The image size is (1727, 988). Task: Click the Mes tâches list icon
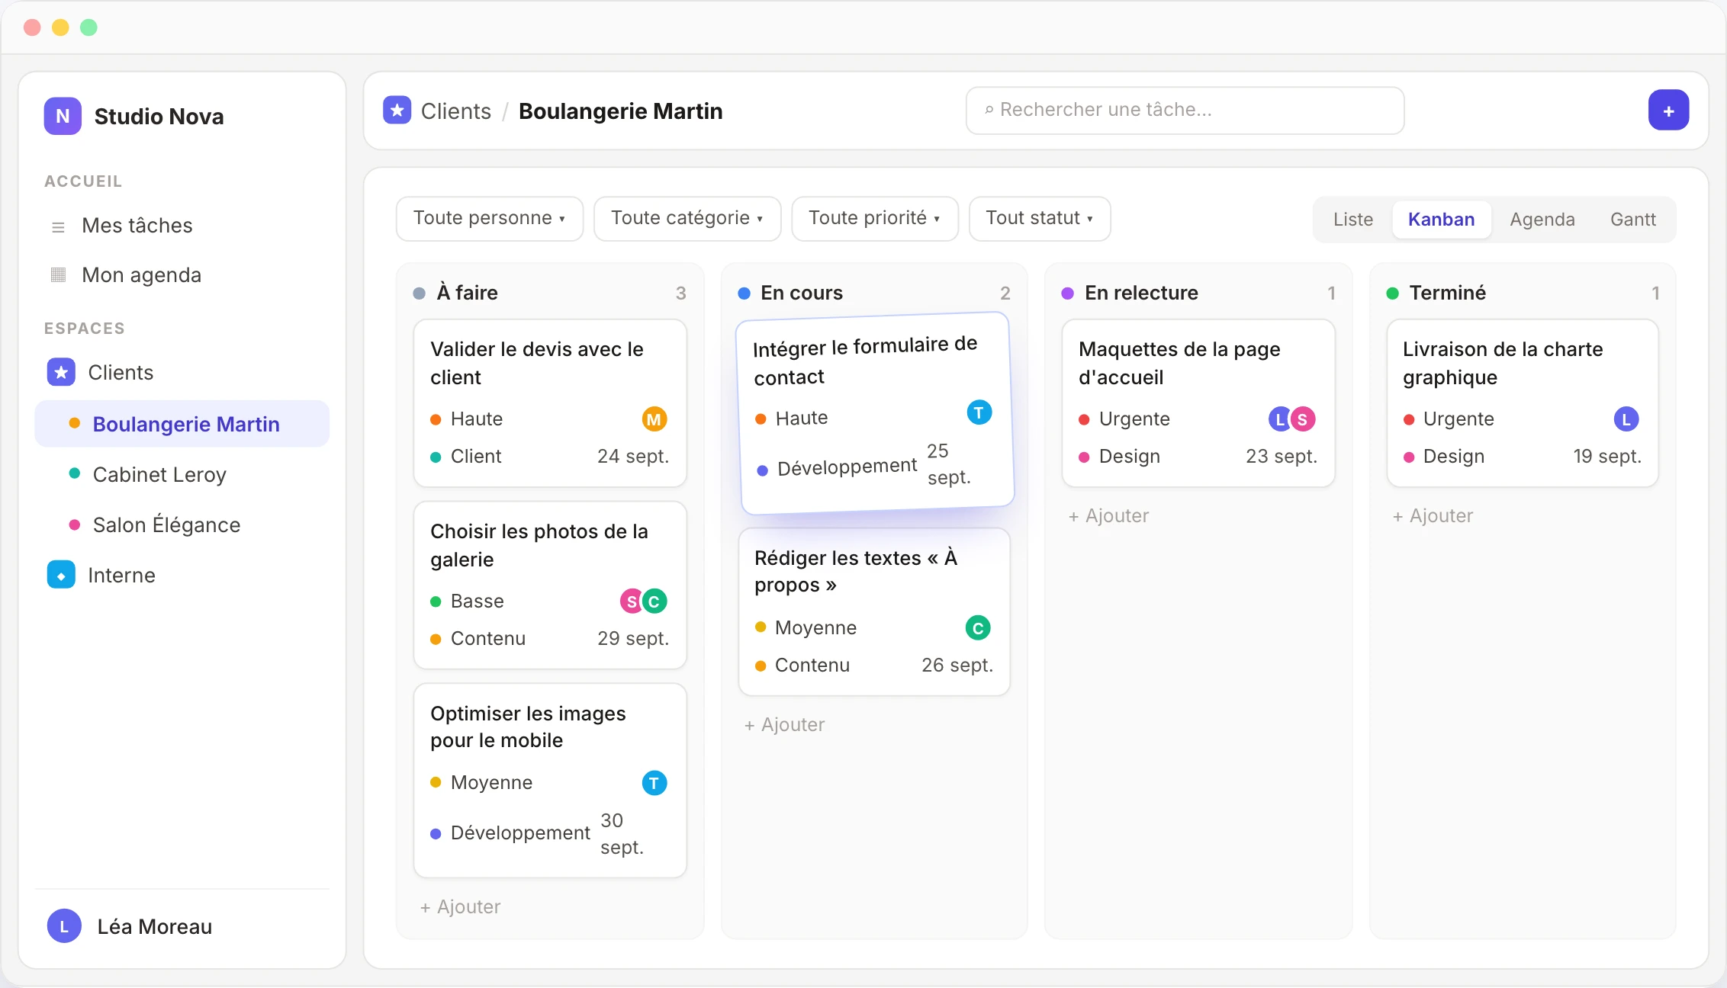click(58, 226)
